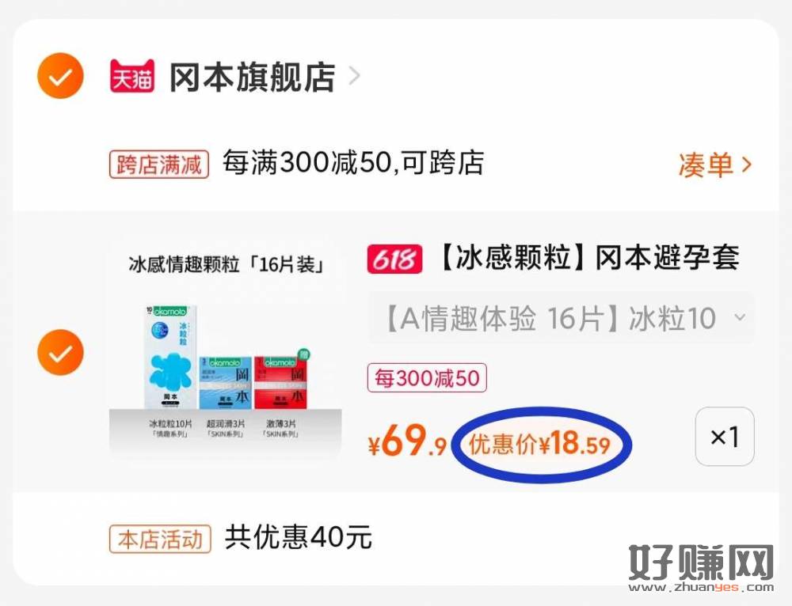The height and width of the screenshot is (606, 792).
Task: Uncheck the product item selection checkbox
Action: click(x=61, y=352)
